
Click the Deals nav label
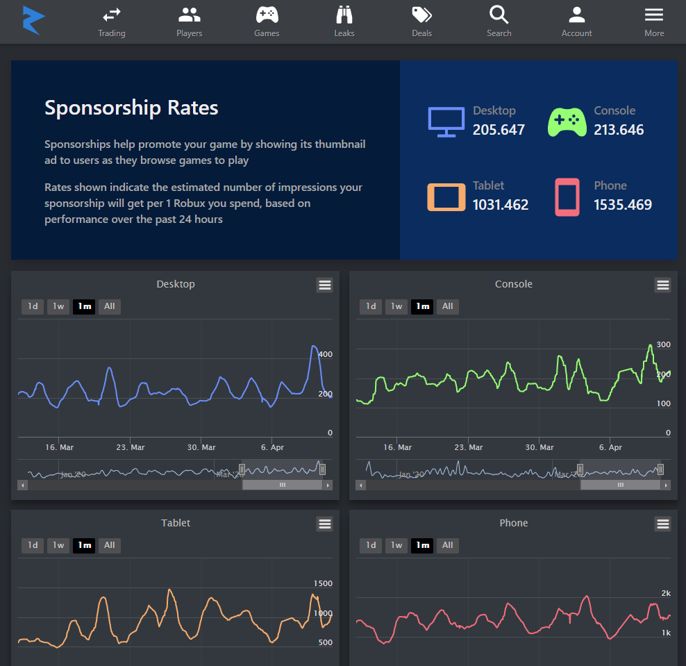point(421,33)
